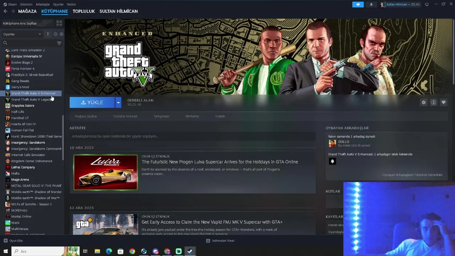Add game to favorites with heart icon

(444, 102)
